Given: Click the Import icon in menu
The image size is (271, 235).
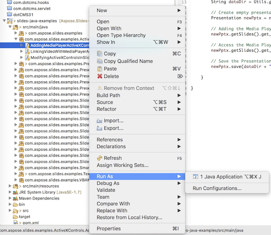Looking at the screenshot, I should [99, 121].
